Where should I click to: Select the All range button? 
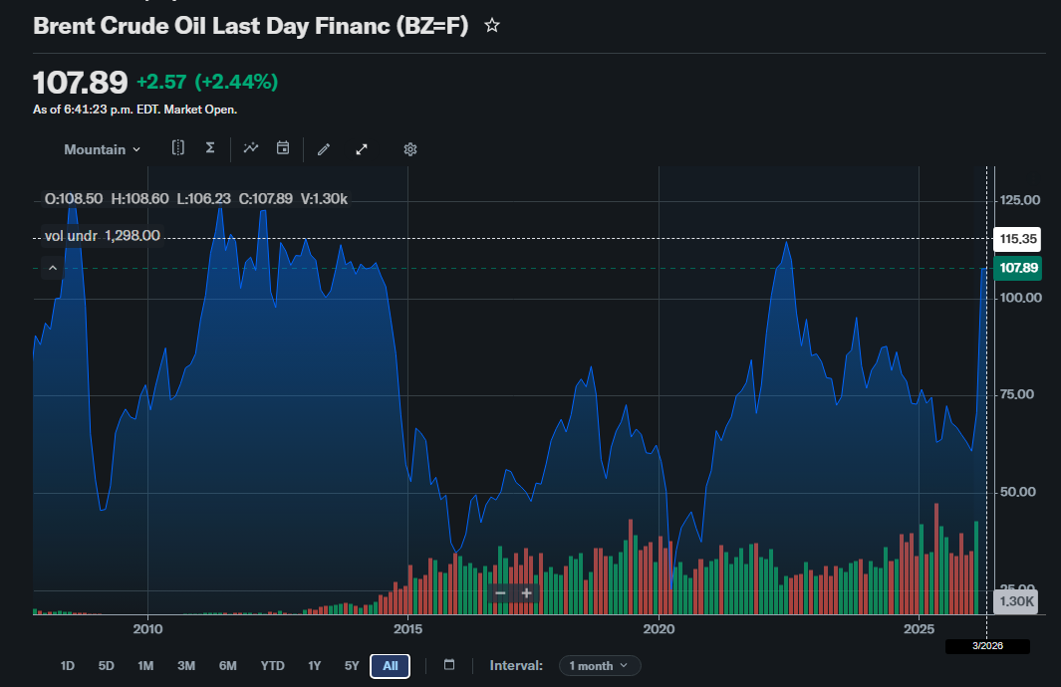click(x=391, y=666)
